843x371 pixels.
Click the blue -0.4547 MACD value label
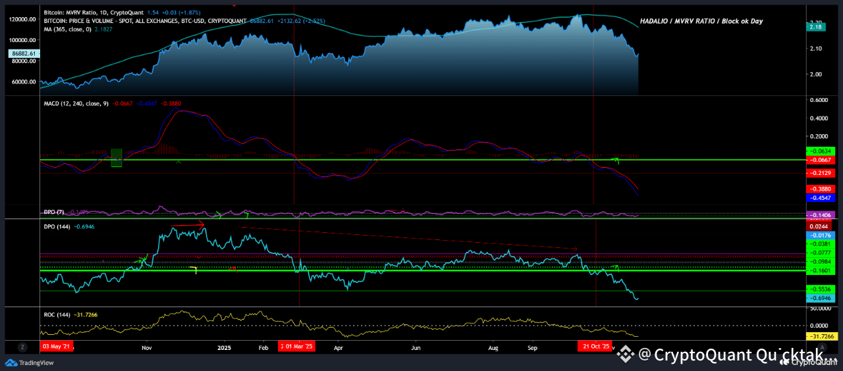tap(823, 197)
